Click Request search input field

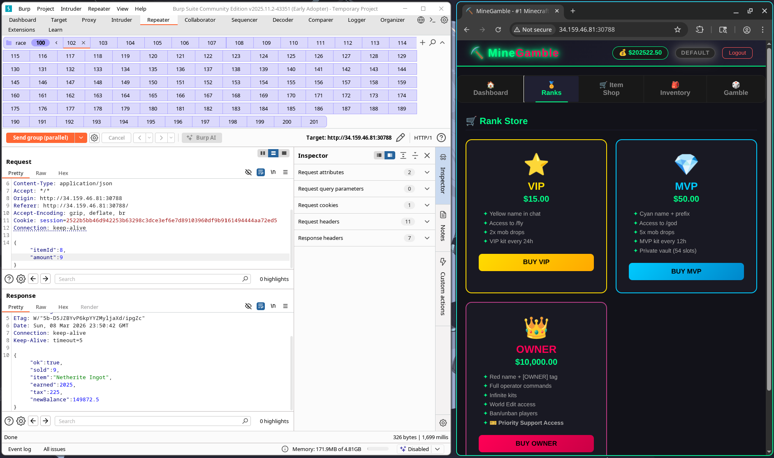click(x=153, y=279)
